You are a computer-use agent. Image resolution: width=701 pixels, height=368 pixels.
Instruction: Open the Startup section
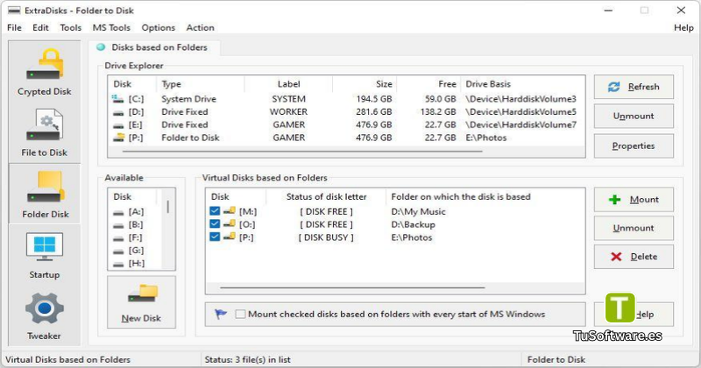pos(45,255)
